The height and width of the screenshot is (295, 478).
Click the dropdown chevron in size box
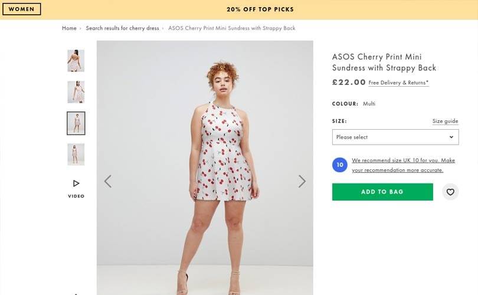[451, 137]
